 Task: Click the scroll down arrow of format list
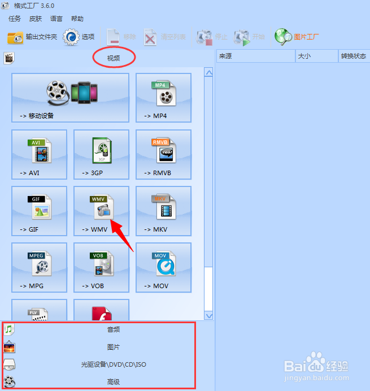(208, 316)
